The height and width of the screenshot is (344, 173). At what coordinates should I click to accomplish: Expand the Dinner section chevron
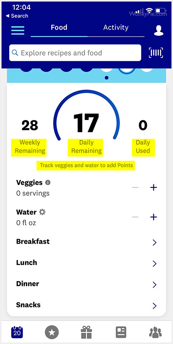click(x=155, y=285)
